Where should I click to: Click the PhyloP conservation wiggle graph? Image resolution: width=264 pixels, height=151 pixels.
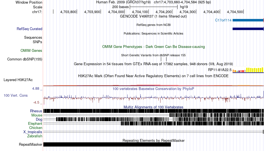[154, 98]
